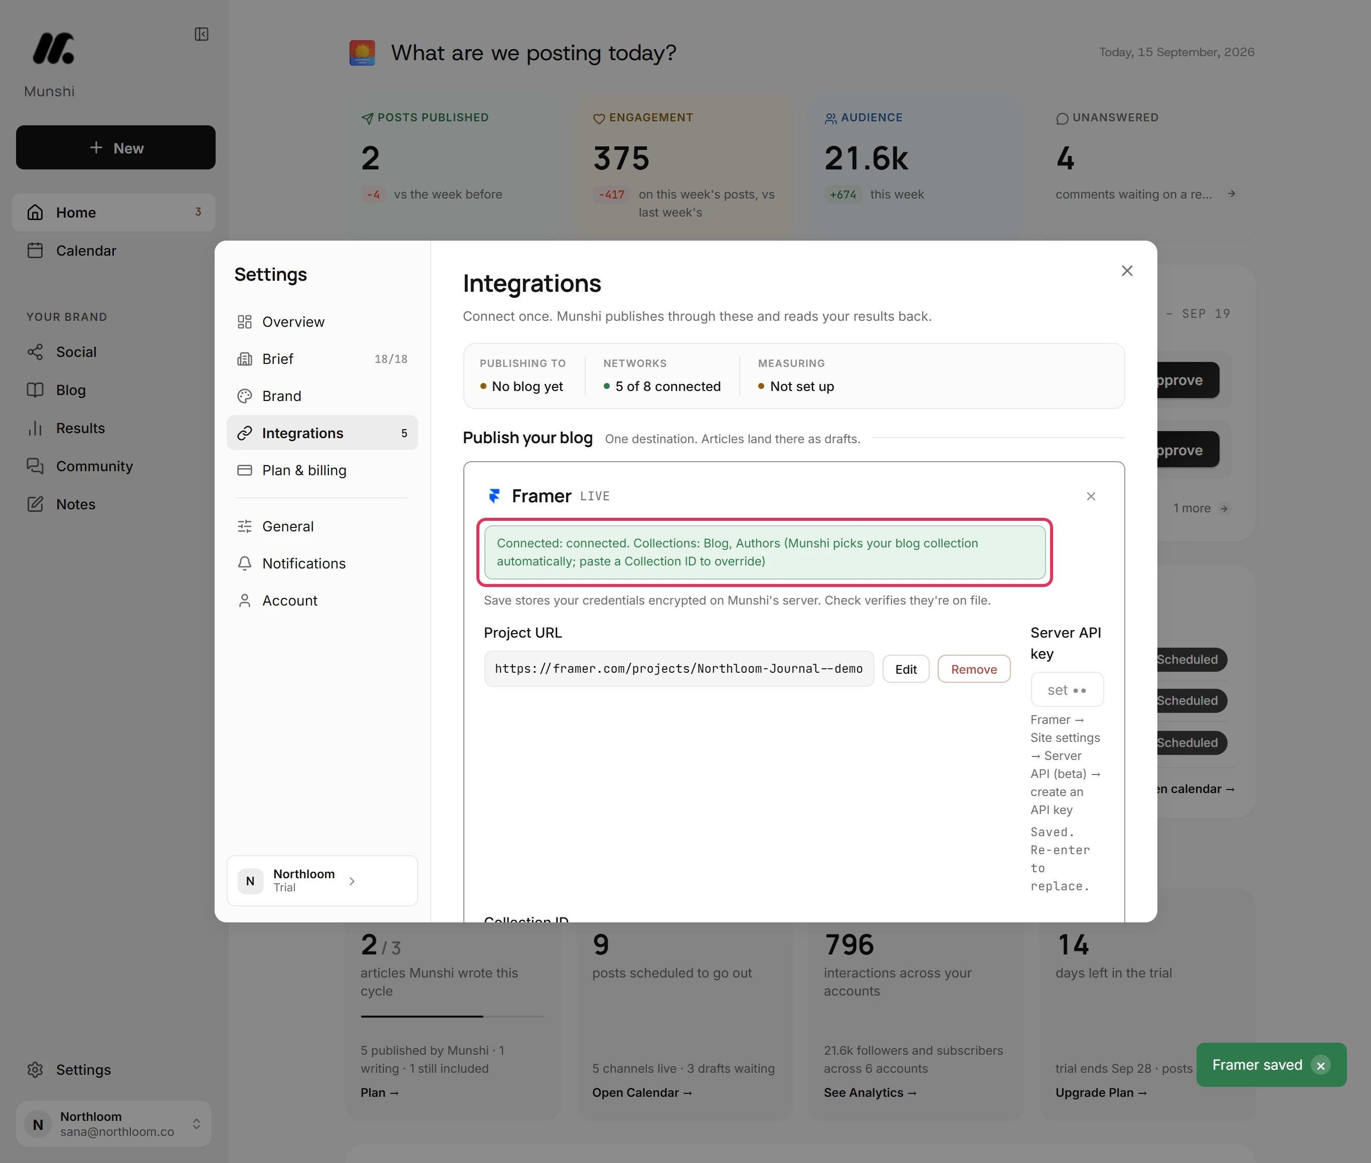Select Overview in Settings

coord(322,322)
